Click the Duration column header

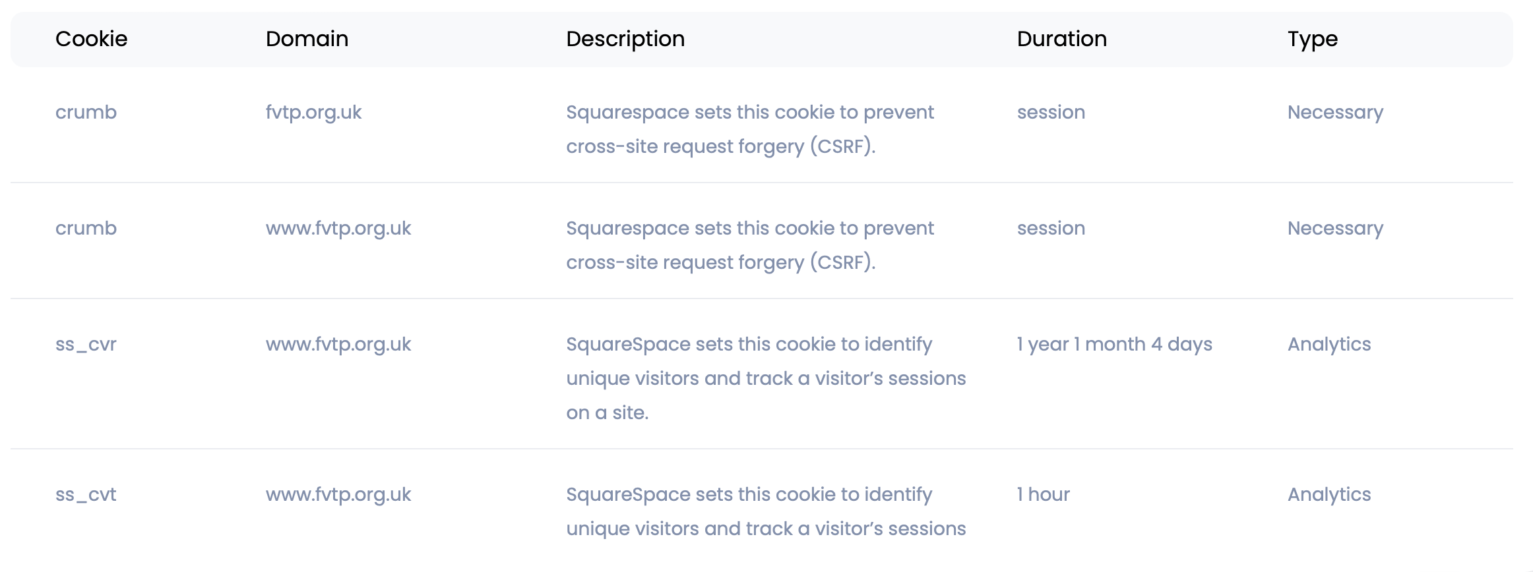pyautogui.click(x=1061, y=39)
